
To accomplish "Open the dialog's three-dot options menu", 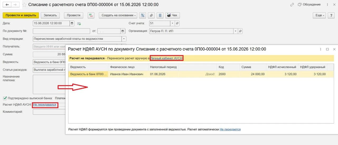I will 321,49.
